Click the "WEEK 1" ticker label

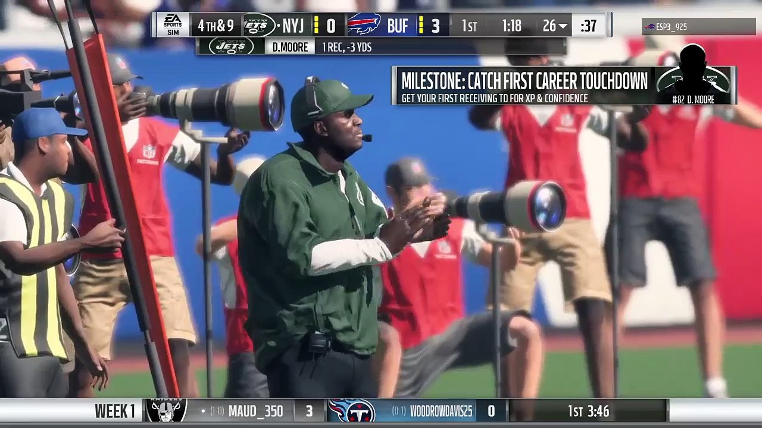point(115,411)
